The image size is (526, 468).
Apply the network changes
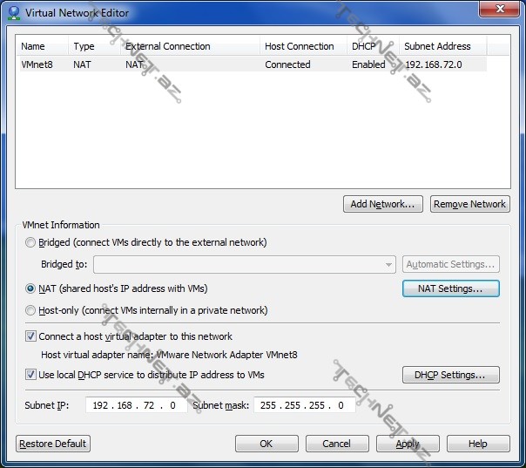click(408, 444)
